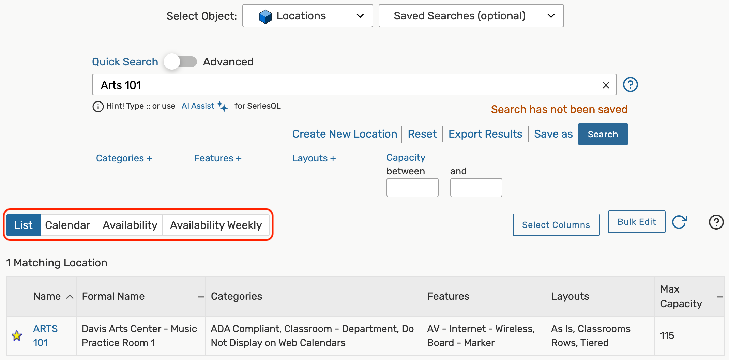Click the sort arrow on Name column
The width and height of the screenshot is (729, 360).
[70, 297]
